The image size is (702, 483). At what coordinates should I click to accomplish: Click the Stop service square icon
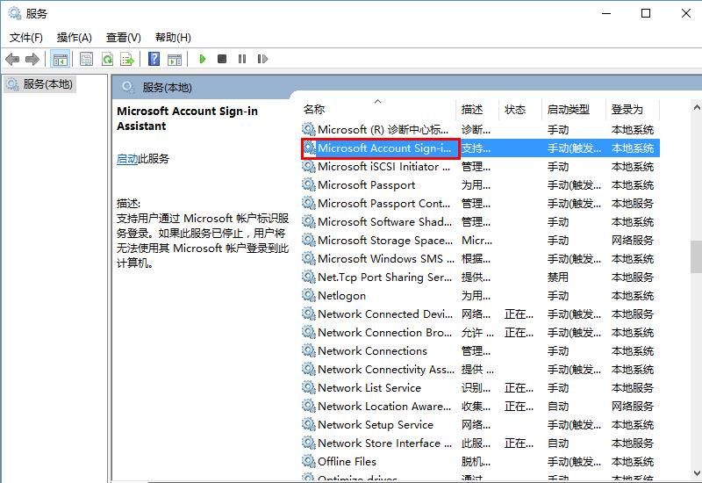coord(222,59)
